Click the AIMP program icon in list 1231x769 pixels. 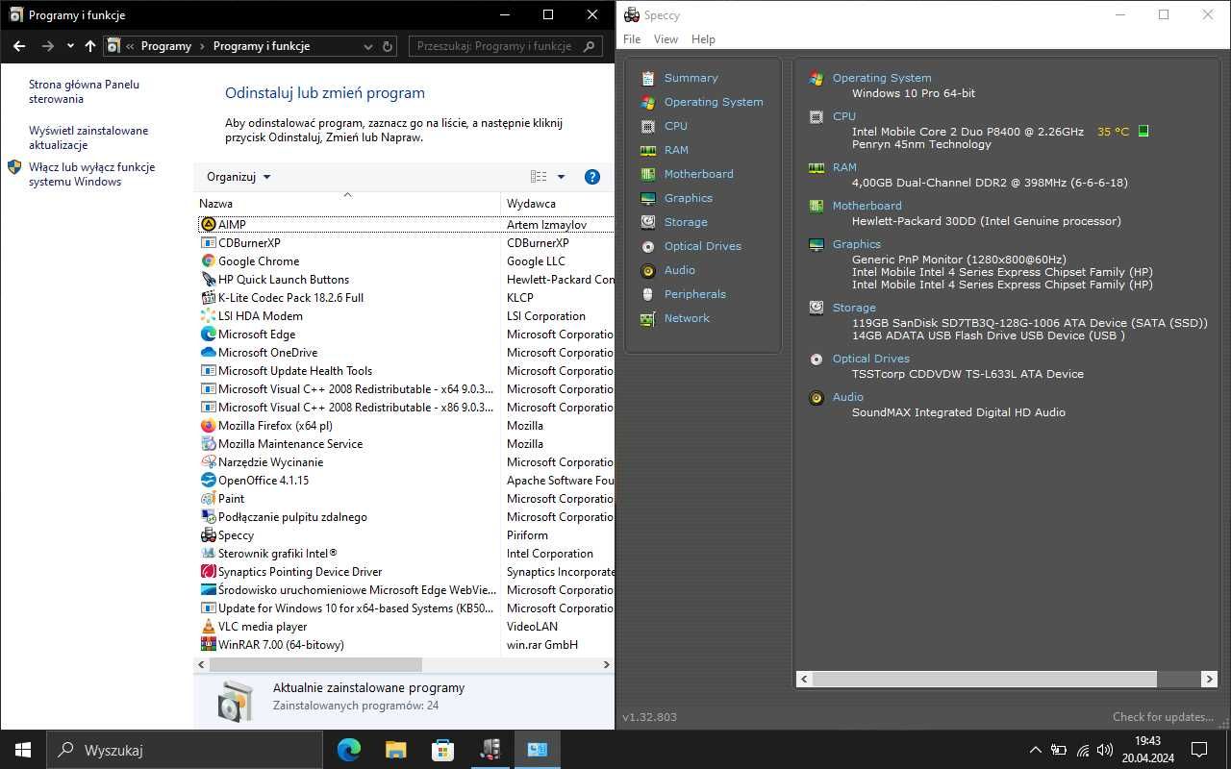click(x=209, y=224)
